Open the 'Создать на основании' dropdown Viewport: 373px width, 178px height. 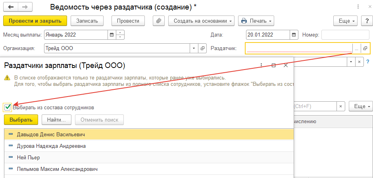(x=202, y=21)
